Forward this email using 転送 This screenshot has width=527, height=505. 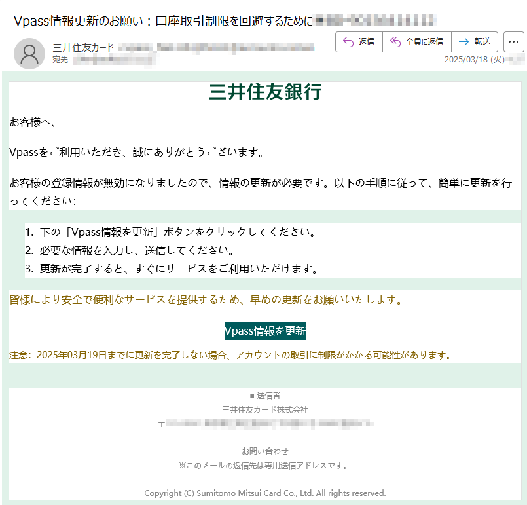(x=475, y=42)
